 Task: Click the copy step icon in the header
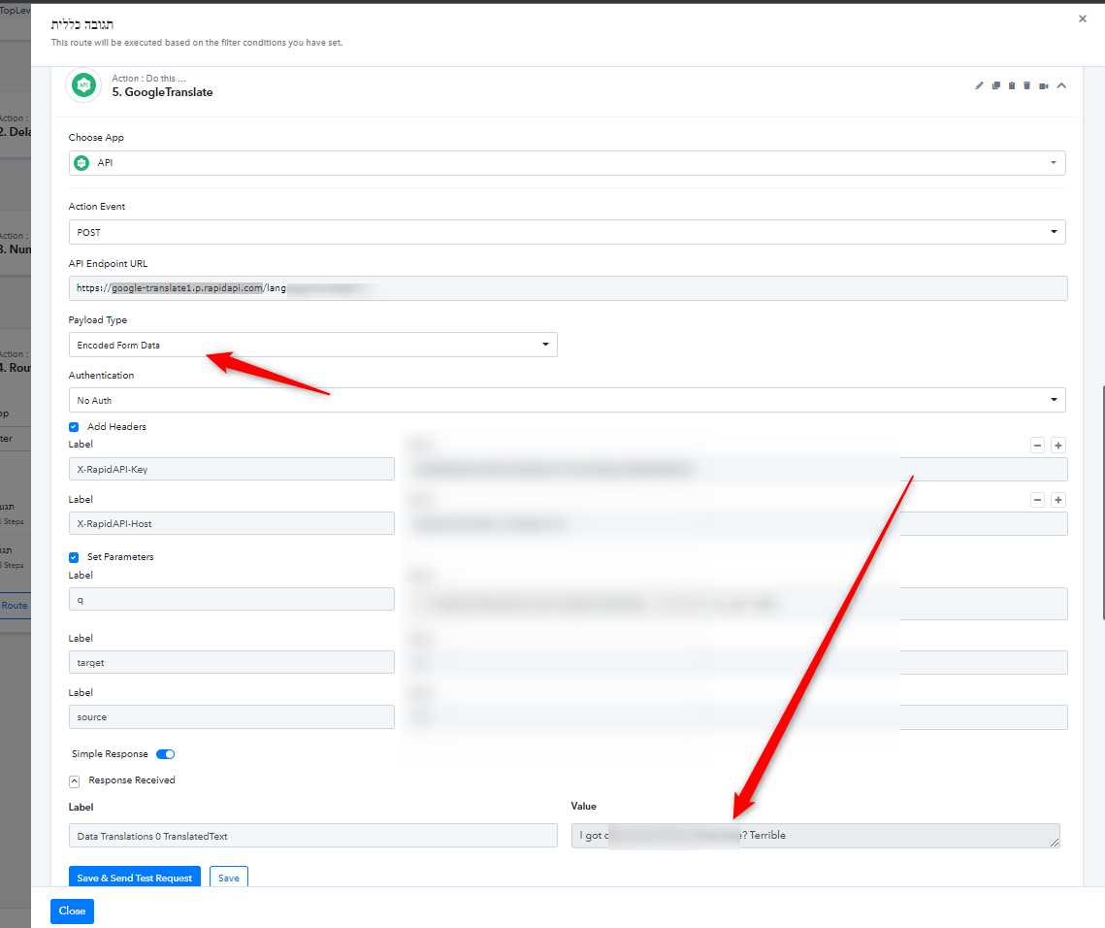(995, 85)
